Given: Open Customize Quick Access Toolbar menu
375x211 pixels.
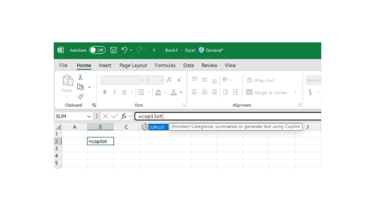Looking at the screenshot, I should [154, 50].
